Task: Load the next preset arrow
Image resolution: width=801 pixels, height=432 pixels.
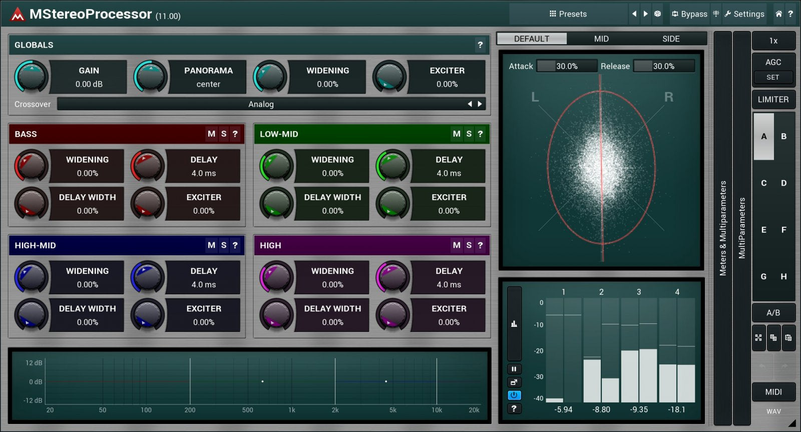Action: [646, 14]
